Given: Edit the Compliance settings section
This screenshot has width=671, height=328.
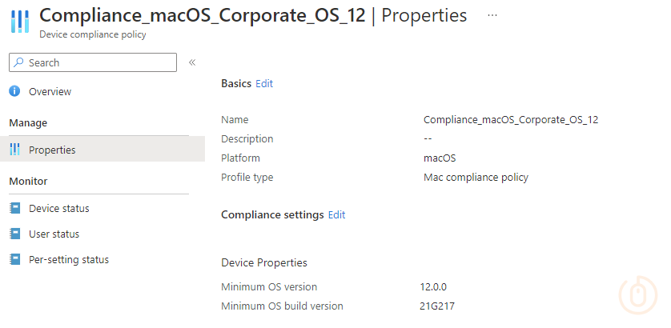Looking at the screenshot, I should (337, 214).
